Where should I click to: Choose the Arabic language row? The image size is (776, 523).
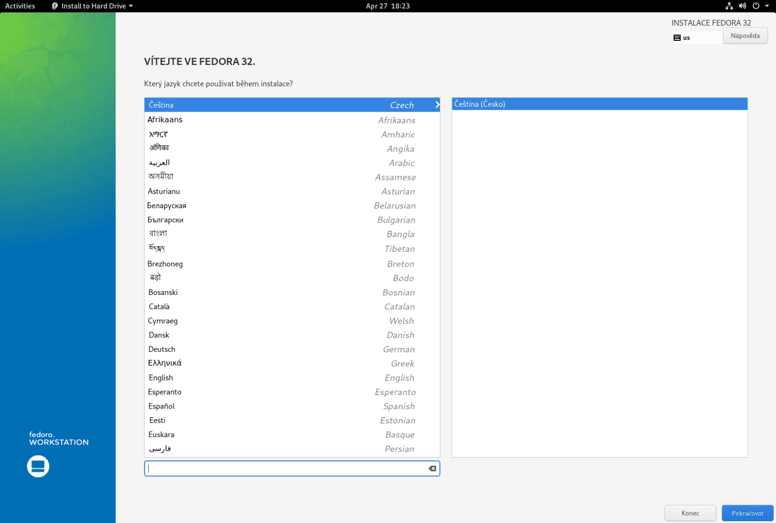tap(292, 163)
